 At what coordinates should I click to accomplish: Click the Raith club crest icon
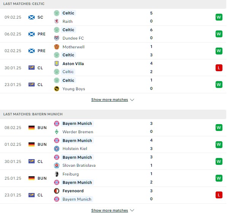(x=57, y=21)
